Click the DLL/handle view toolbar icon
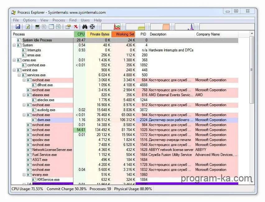The image size is (265, 202). click(58, 27)
